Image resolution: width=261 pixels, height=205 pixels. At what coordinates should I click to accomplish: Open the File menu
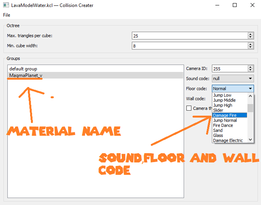pyautogui.click(x=7, y=15)
